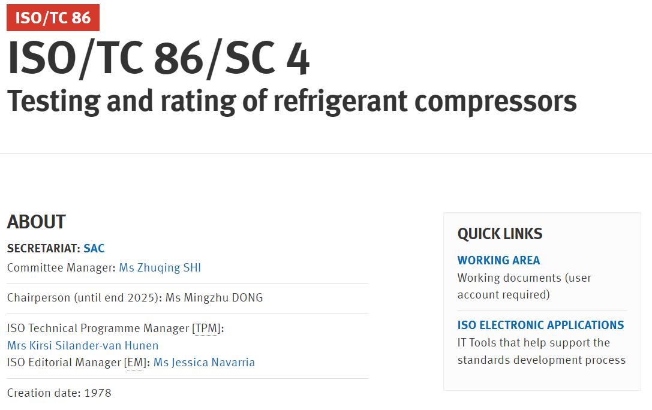Click the EM abbreviation
This screenshot has height=410, width=652.
[x=135, y=362]
